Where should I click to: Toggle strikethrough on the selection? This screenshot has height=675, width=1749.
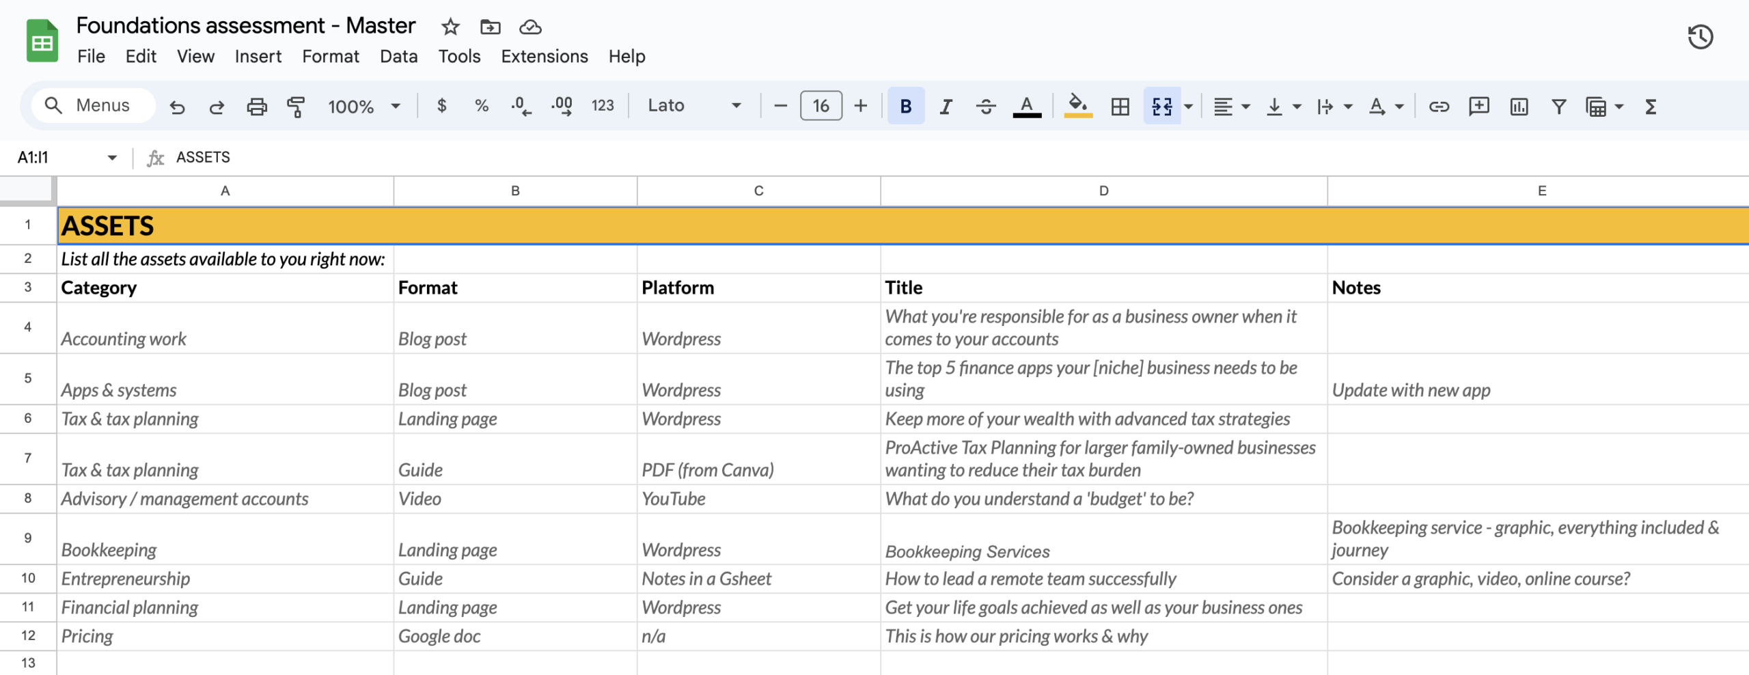(x=986, y=106)
